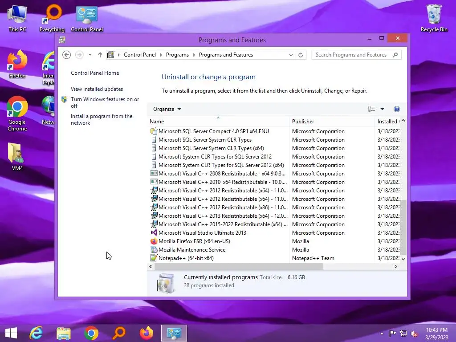Launch Firefox from desktop shortcut
The image size is (456, 342).
pyautogui.click(x=17, y=65)
